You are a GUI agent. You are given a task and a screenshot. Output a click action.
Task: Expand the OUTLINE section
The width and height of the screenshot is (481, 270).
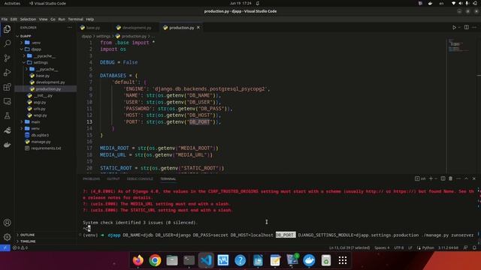coord(27,235)
